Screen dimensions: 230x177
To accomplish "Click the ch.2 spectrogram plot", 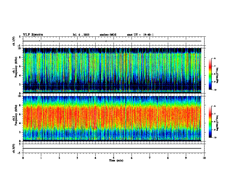I will pos(112,119).
